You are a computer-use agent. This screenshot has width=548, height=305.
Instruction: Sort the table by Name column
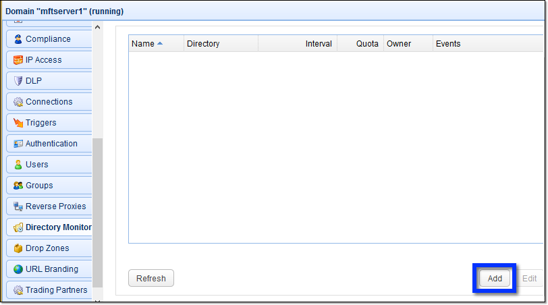(x=156, y=44)
